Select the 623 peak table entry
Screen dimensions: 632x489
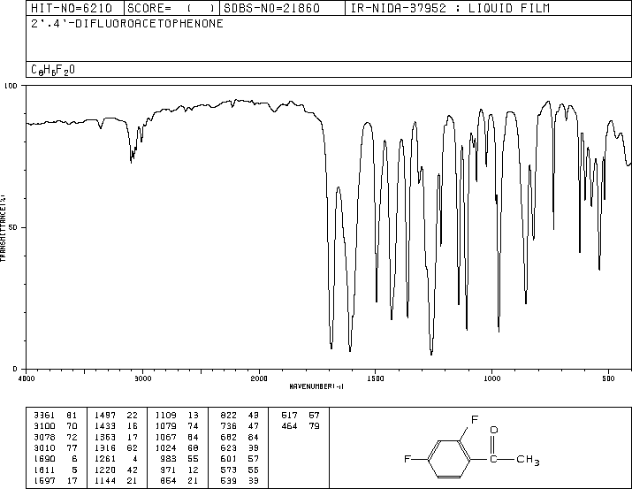point(240,447)
